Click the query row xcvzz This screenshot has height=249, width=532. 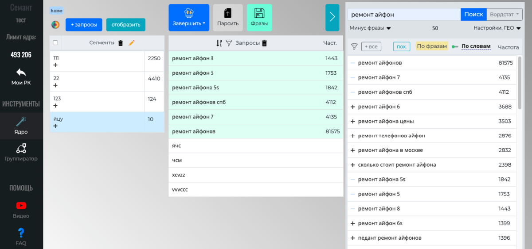click(256, 175)
